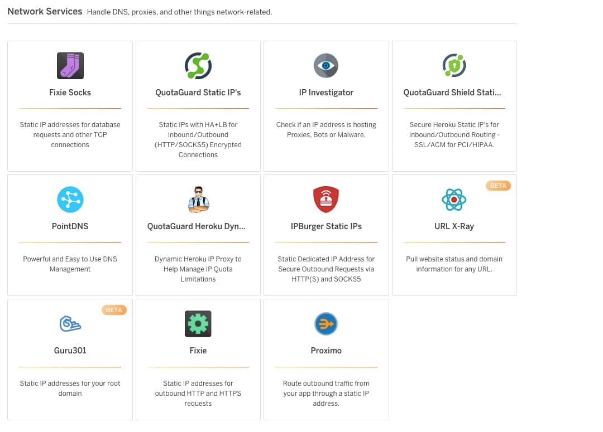
Task: Click the Fixie green gear icon
Action: pyautogui.click(x=198, y=324)
